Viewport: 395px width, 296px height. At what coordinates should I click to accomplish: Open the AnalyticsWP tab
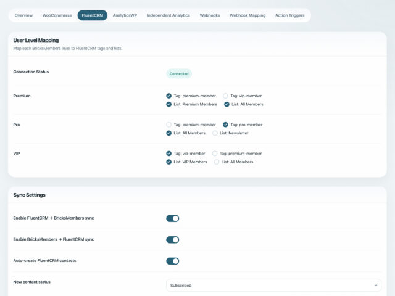[x=125, y=15]
